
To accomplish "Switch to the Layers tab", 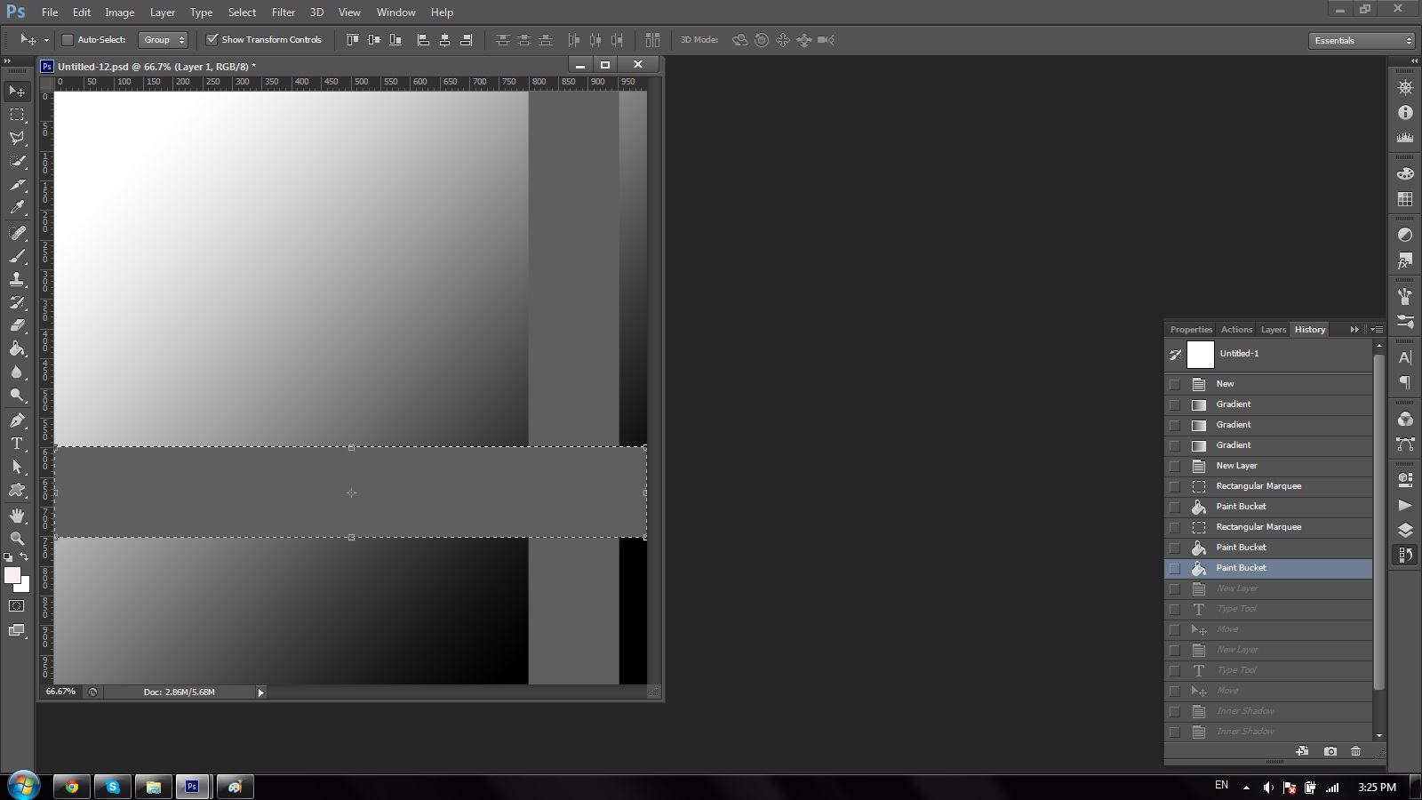I will click(x=1273, y=330).
